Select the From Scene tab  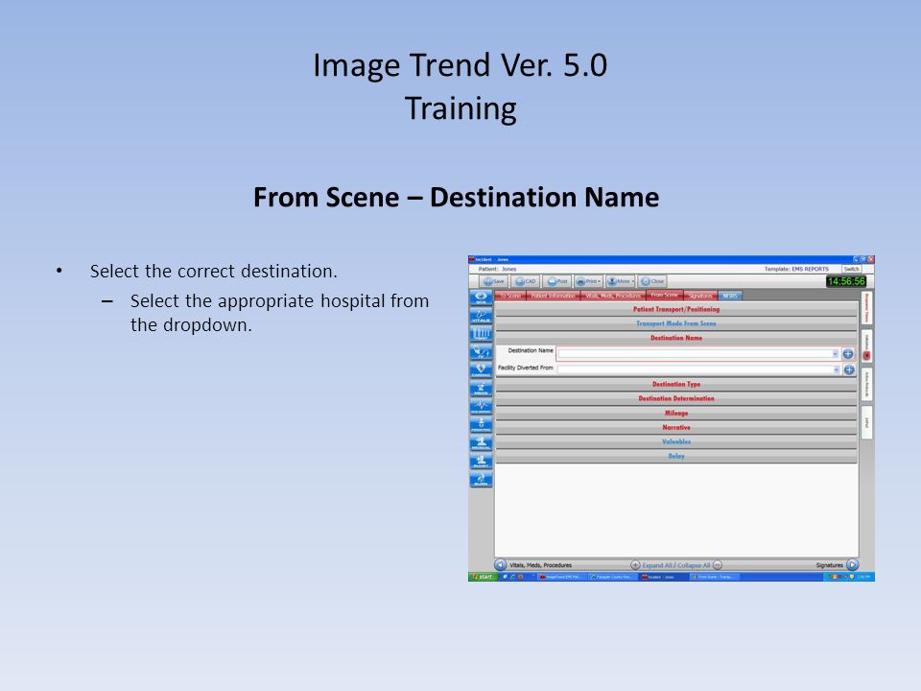(664, 295)
